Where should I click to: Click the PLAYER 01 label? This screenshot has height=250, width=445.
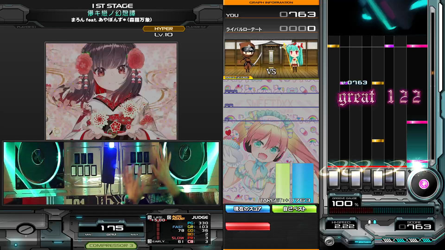click(x=26, y=27)
